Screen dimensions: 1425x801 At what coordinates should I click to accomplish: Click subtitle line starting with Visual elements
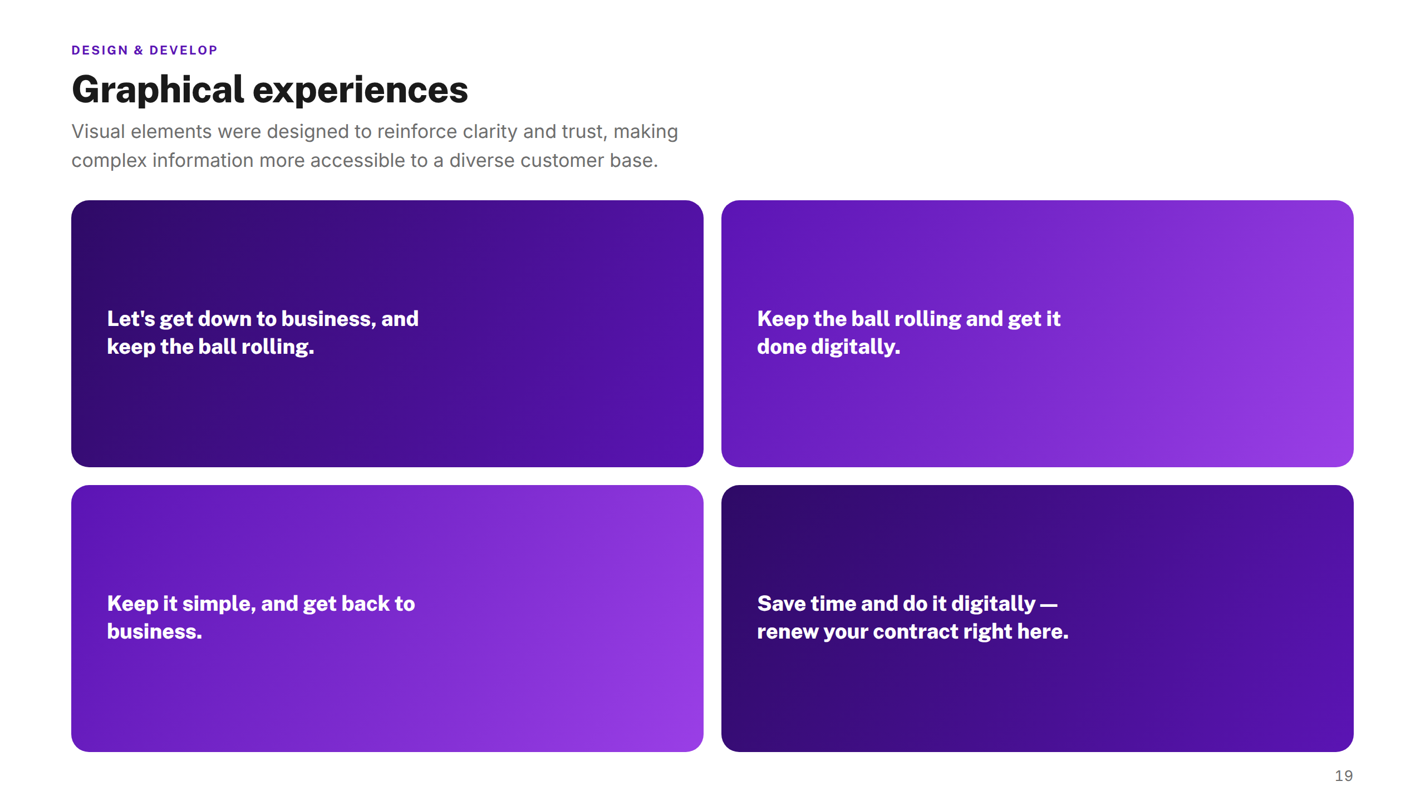(x=375, y=131)
